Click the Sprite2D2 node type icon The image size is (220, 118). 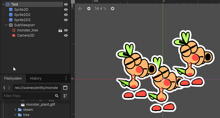click(11, 15)
